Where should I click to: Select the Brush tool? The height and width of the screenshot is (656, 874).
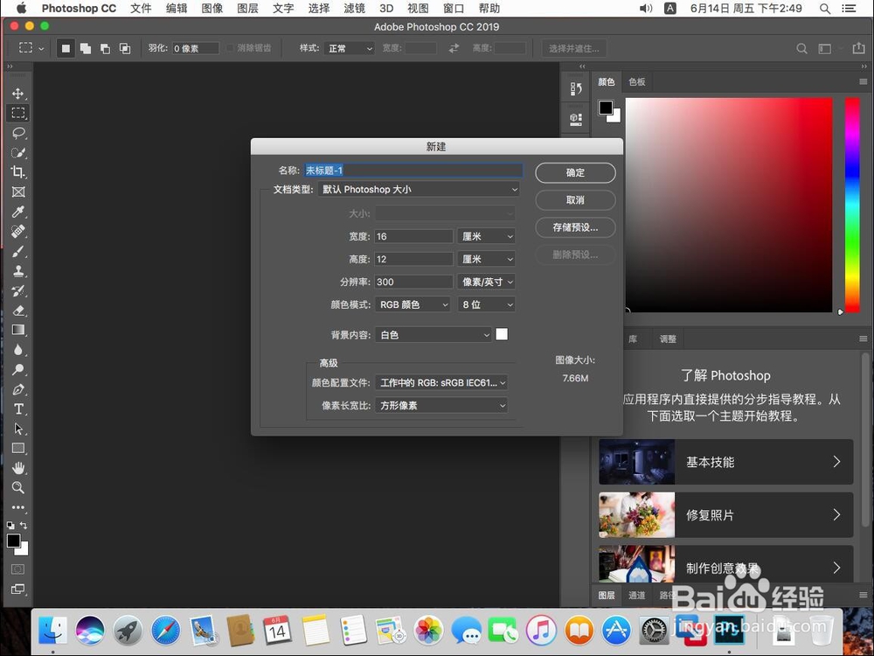pos(18,251)
